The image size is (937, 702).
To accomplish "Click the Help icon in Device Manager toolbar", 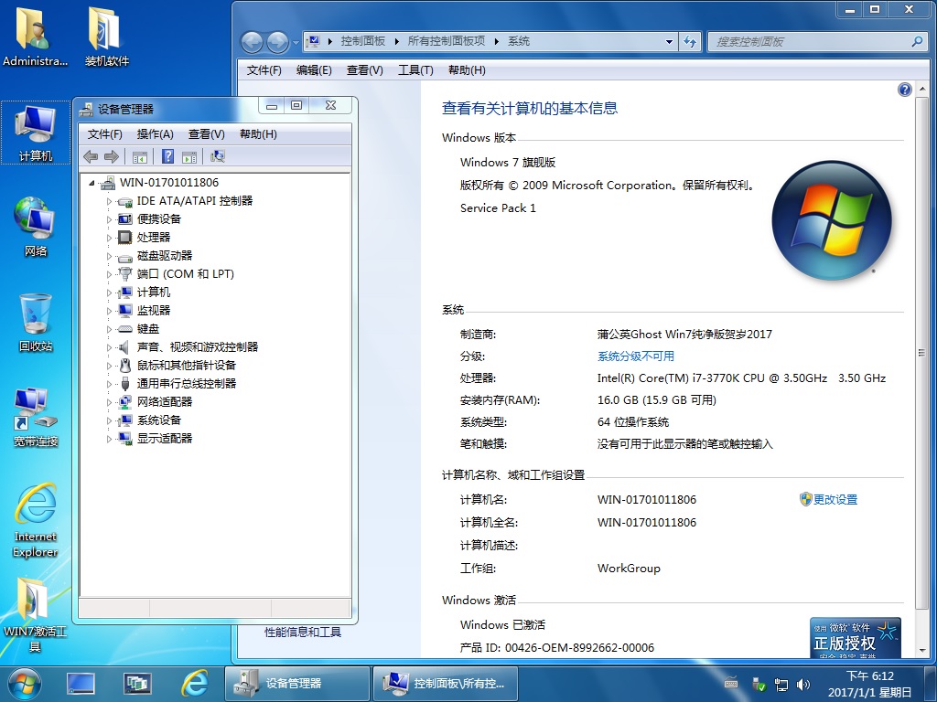I will (x=167, y=155).
